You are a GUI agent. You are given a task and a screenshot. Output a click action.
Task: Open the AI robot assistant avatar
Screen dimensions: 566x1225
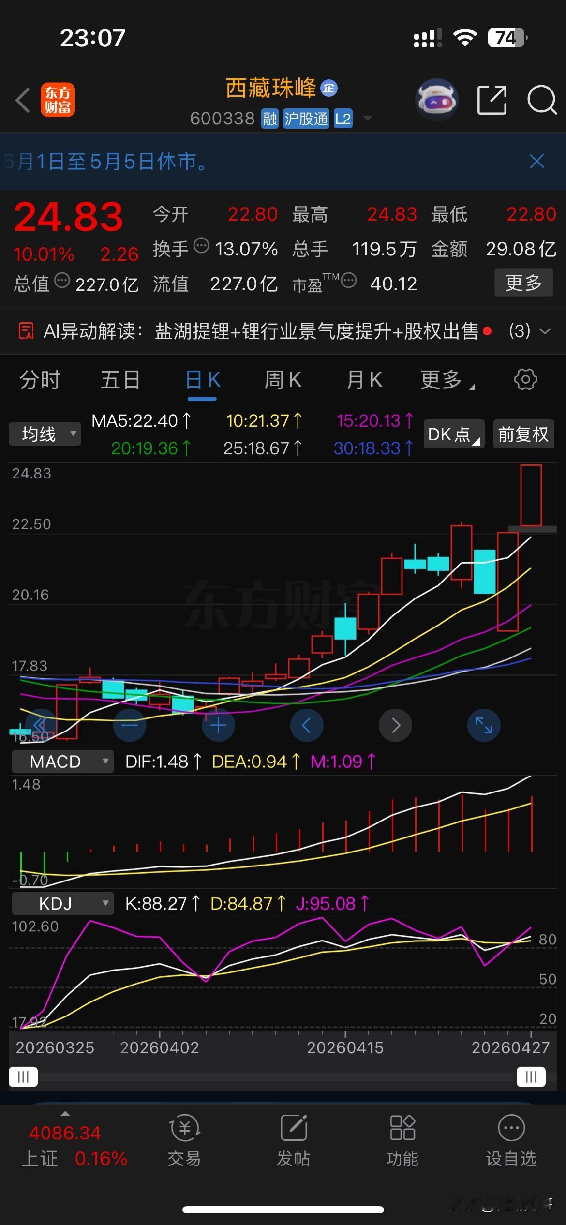point(436,100)
